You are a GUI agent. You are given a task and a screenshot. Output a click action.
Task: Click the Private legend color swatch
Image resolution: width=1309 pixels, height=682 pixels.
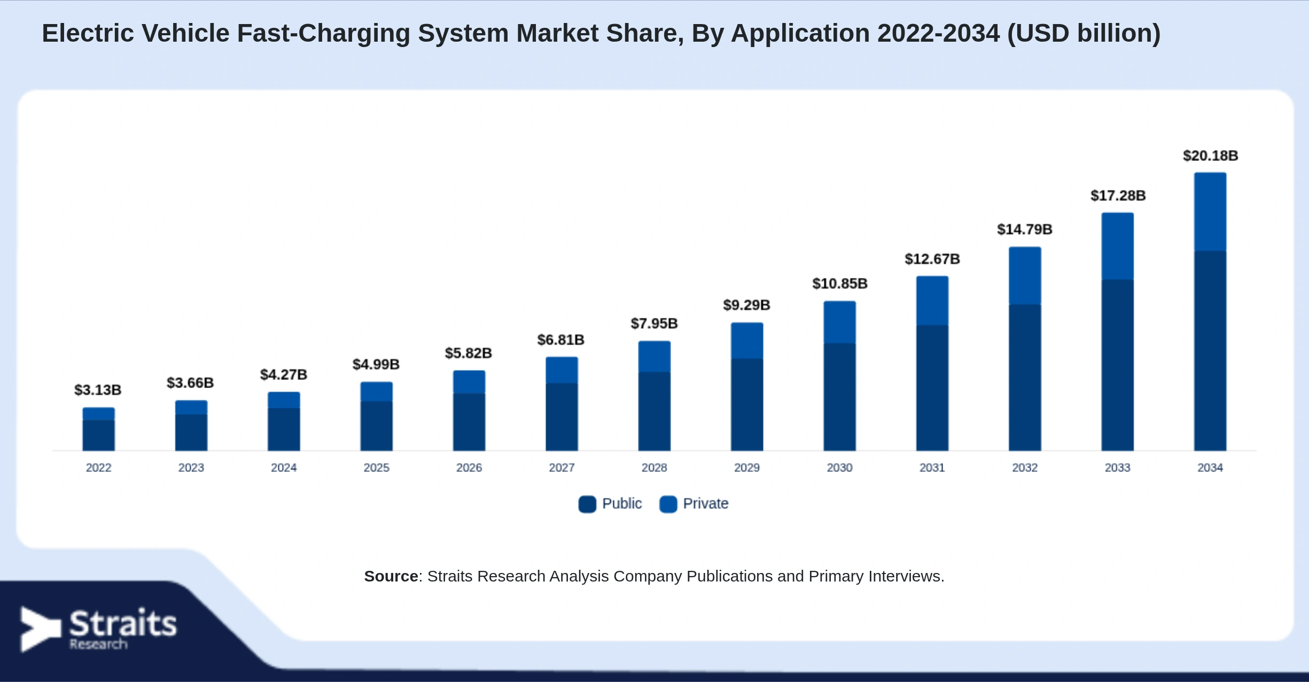(x=668, y=504)
